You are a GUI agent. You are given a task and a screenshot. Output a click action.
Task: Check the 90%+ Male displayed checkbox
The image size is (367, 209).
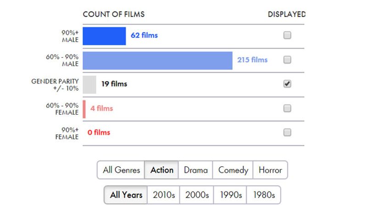[x=287, y=36]
